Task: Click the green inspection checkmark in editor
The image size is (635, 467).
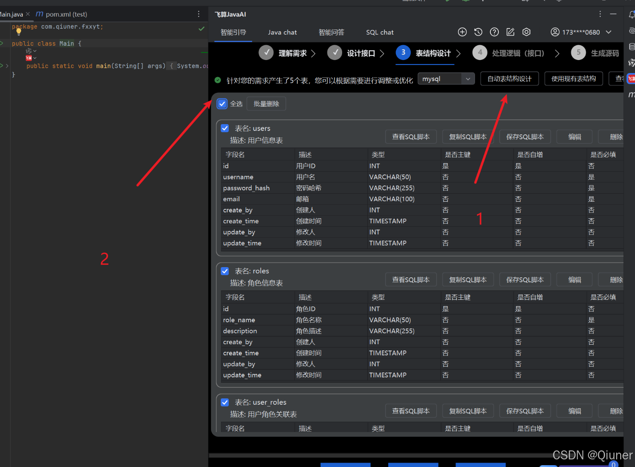Action: tap(202, 29)
